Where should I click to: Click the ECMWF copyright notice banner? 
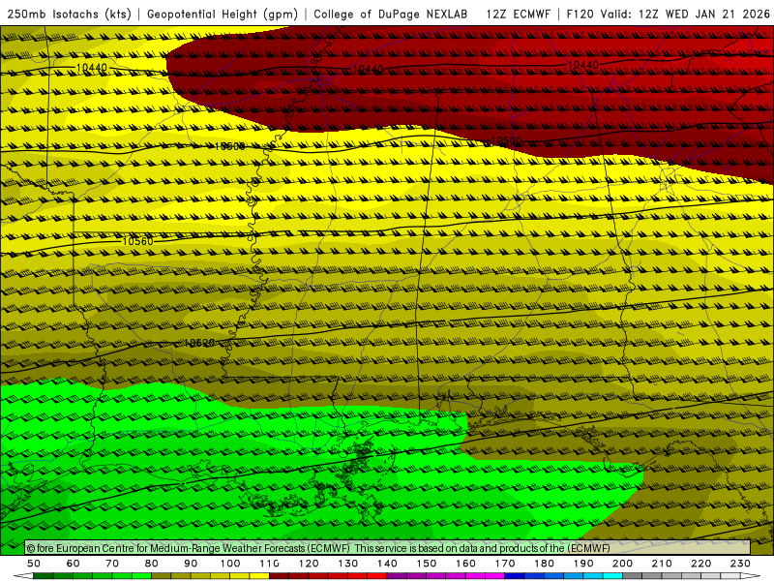(388, 547)
